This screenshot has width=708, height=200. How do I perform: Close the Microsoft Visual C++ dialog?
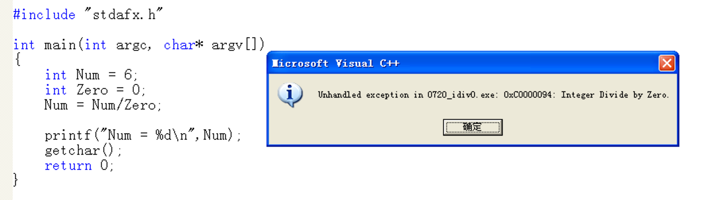(667, 63)
